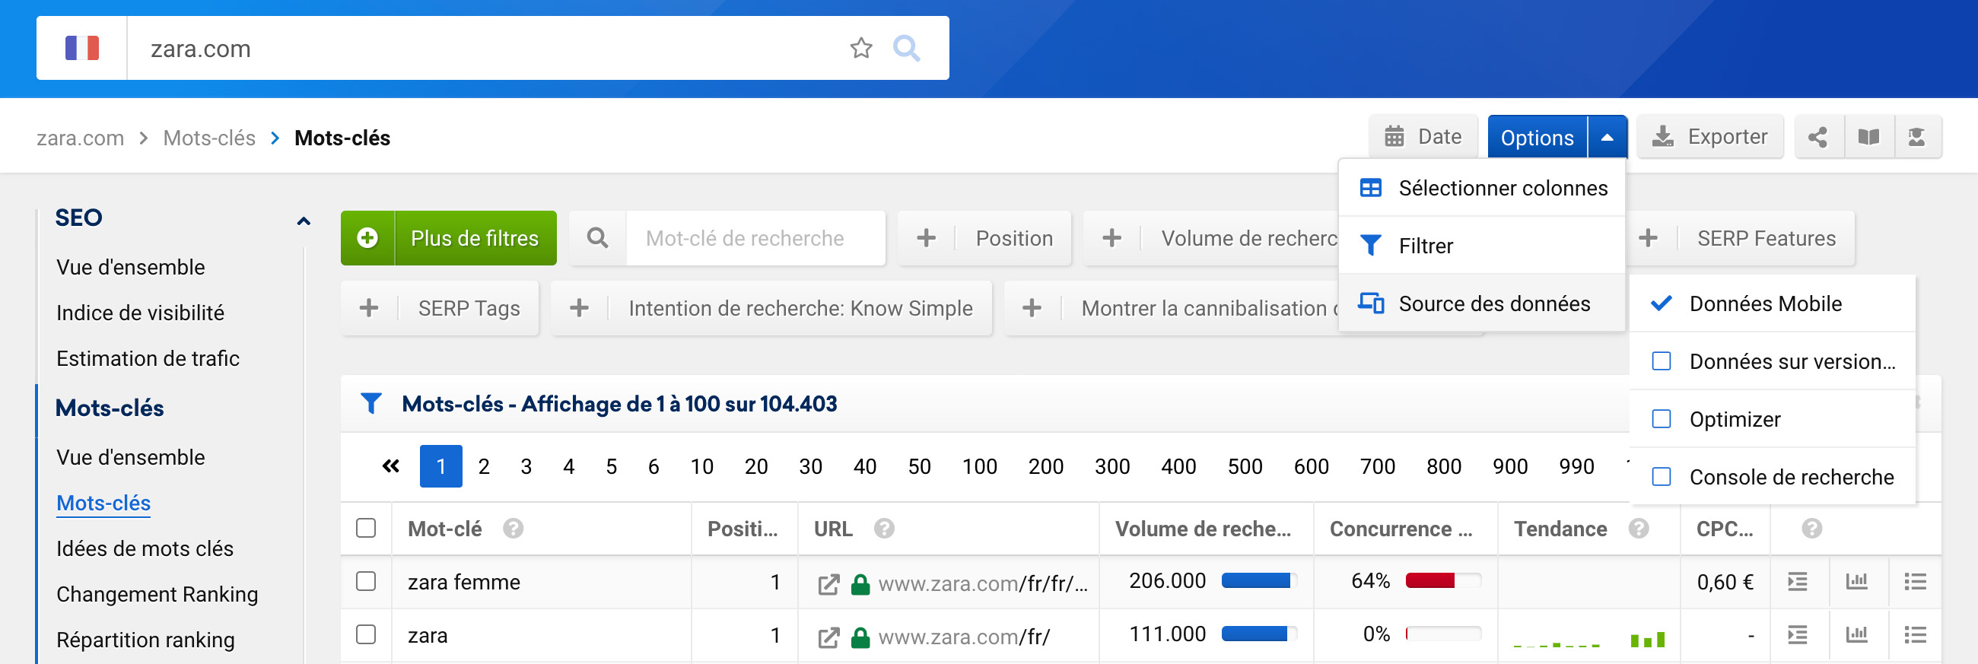
Task: Open Vue d'ensemble under SEO
Action: [x=131, y=267]
